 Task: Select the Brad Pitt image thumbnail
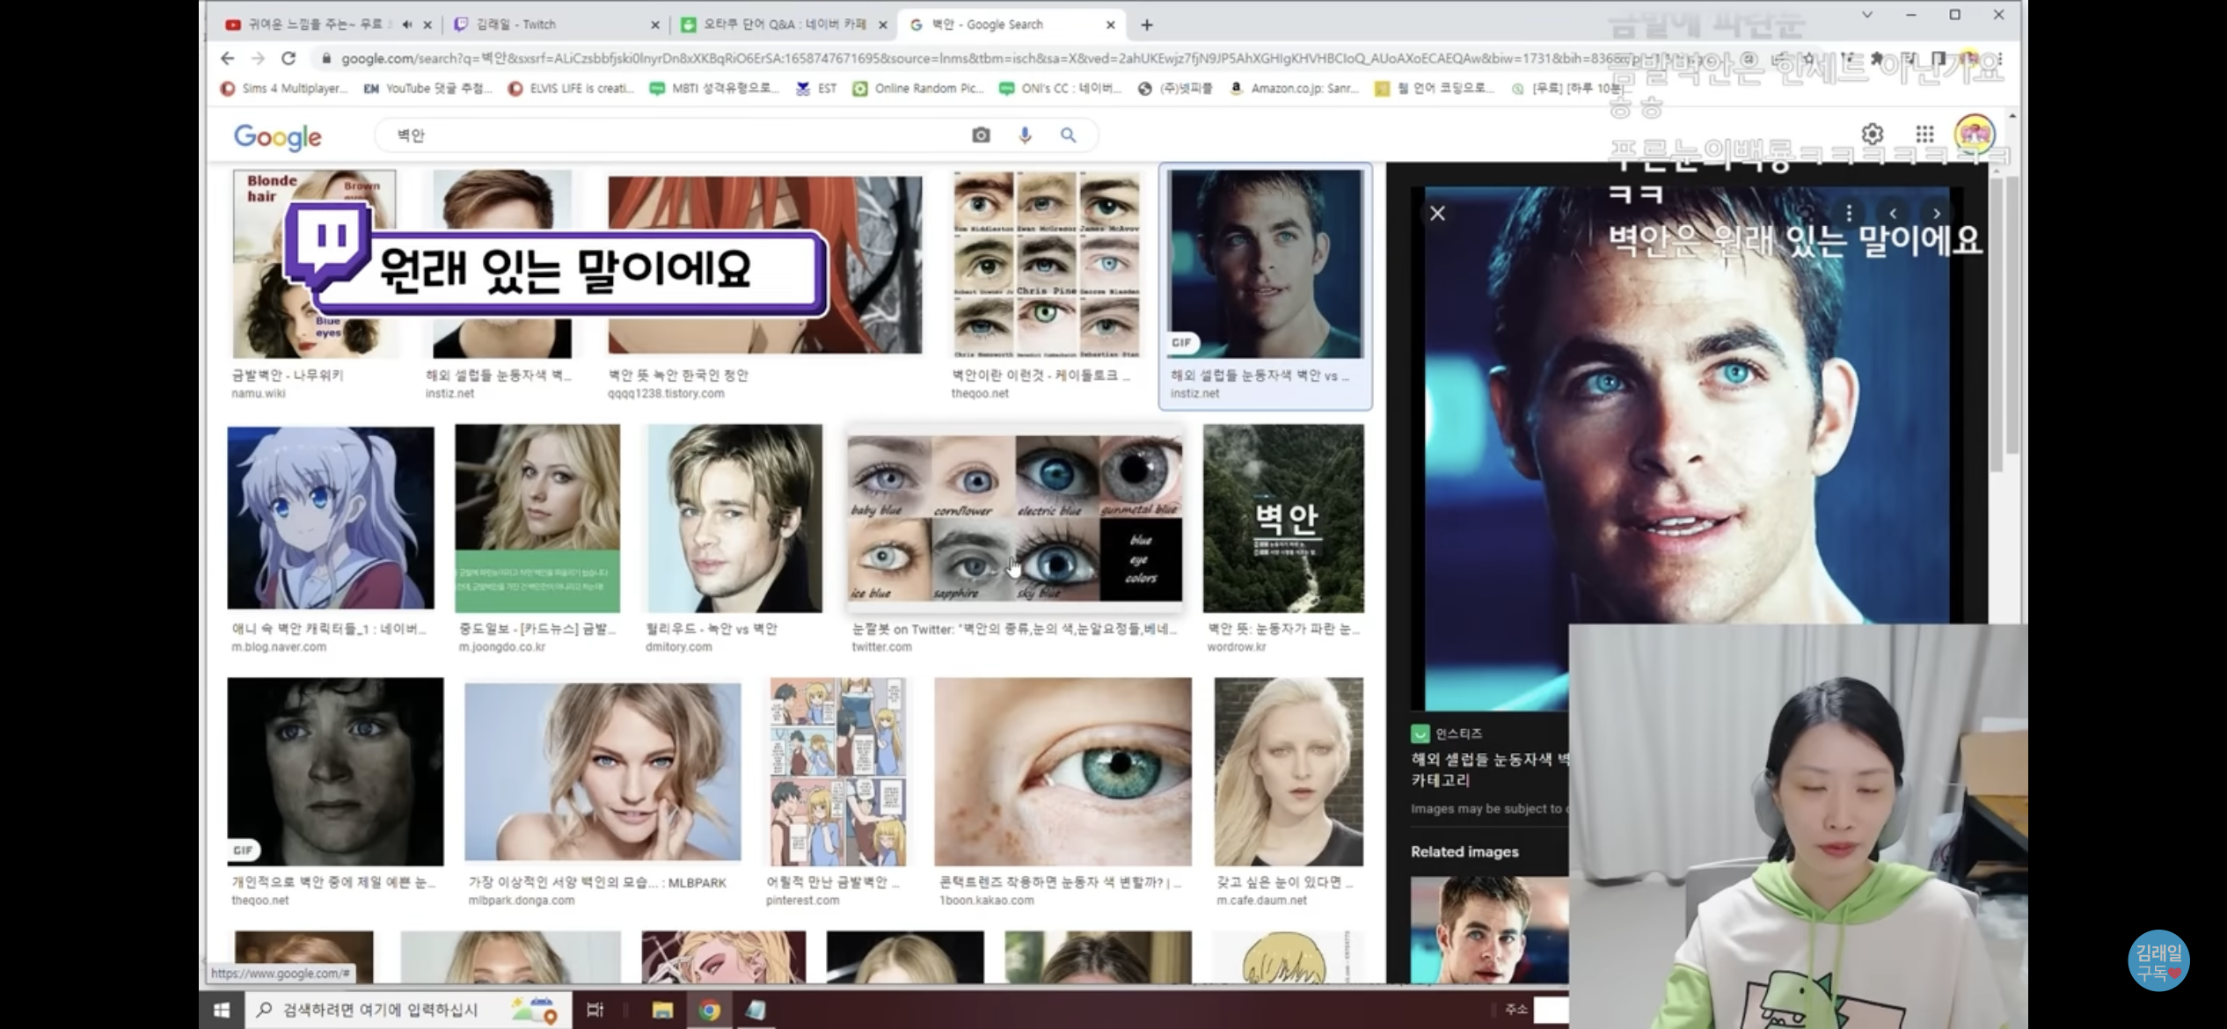coord(734,519)
